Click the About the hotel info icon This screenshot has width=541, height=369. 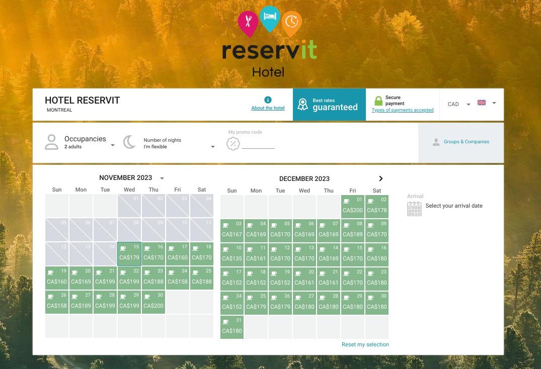(x=268, y=100)
